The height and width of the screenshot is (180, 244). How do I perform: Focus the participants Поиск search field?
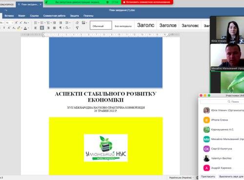[x=222, y=102]
